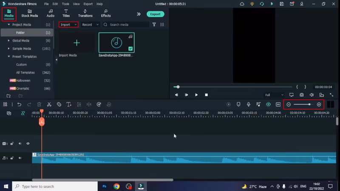340x191 pixels.
Task: Switch to the Audio tab
Action: coord(51,14)
